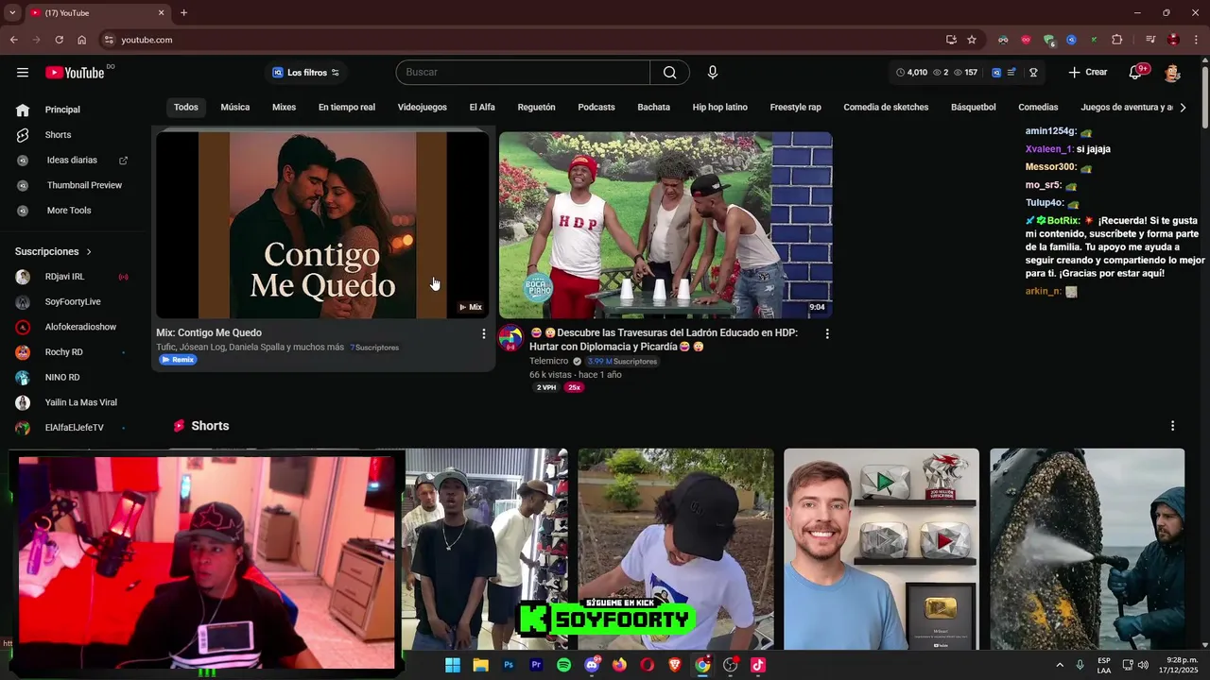Screen dimensions: 1210x680
Task: Click in the Buscar search field
Action: click(x=523, y=73)
